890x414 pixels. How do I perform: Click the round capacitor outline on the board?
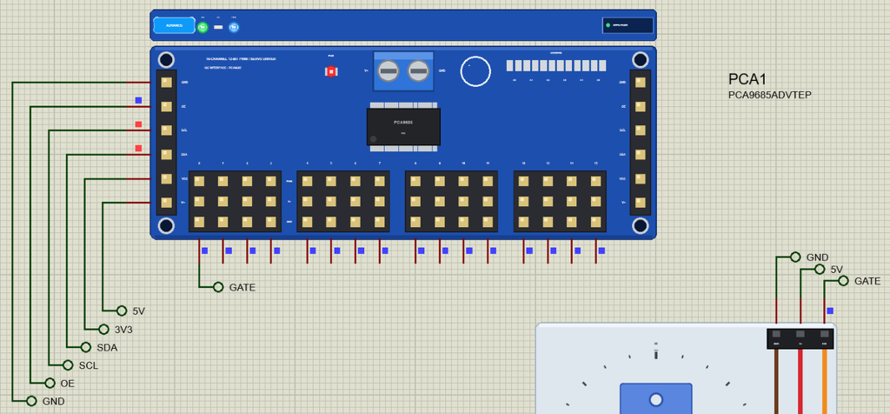pyautogui.click(x=475, y=71)
